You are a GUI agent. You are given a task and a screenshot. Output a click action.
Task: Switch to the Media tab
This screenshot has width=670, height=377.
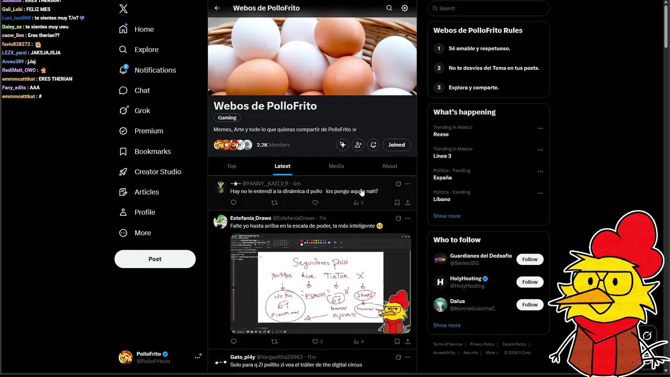[x=336, y=166]
